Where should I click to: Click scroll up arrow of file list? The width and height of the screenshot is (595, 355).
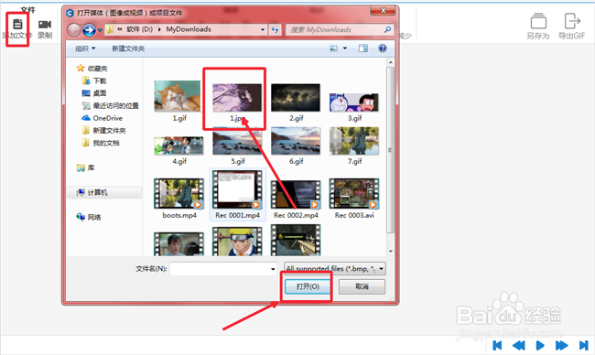[x=391, y=62]
